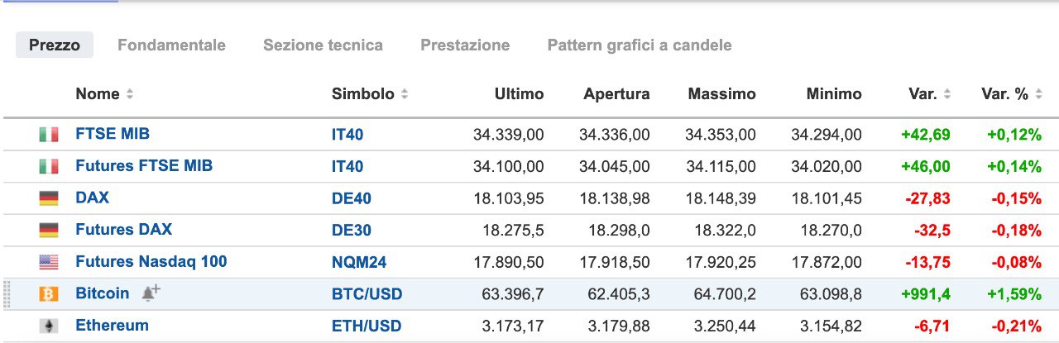This screenshot has height=343, width=1059.
Task: Sort by Simbolo using its sort arrows
Action: click(x=405, y=94)
